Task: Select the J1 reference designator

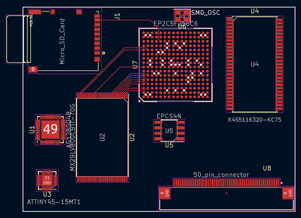Action: 117,16
